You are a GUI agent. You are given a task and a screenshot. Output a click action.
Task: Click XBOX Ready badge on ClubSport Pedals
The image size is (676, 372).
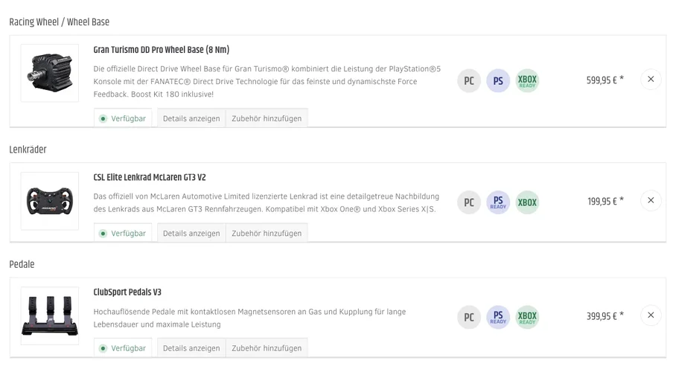[x=527, y=317]
